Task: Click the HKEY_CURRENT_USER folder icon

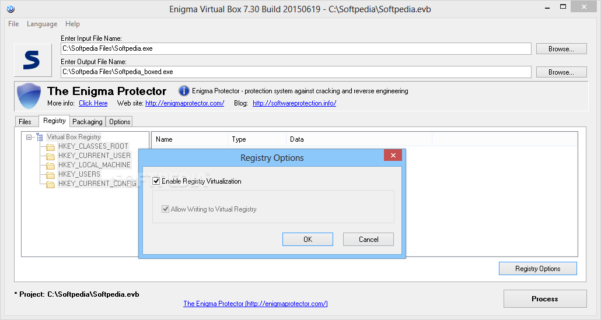Action: click(x=50, y=156)
